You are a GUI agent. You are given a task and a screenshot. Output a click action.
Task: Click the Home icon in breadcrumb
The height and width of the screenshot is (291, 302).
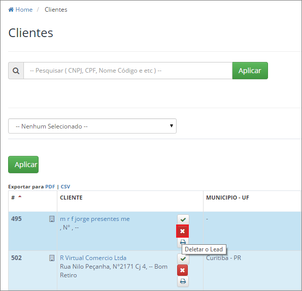(11, 10)
